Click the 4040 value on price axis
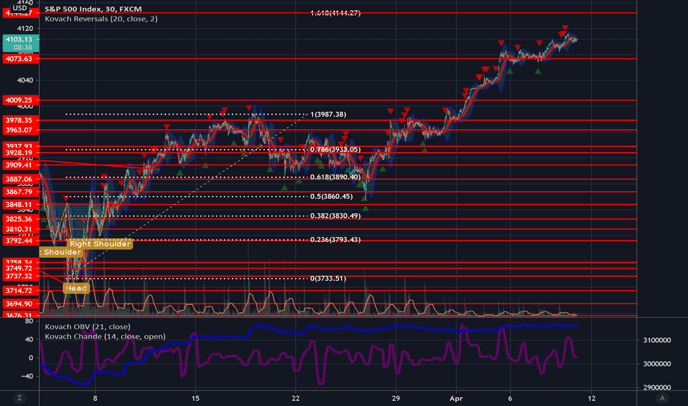 [x=24, y=80]
